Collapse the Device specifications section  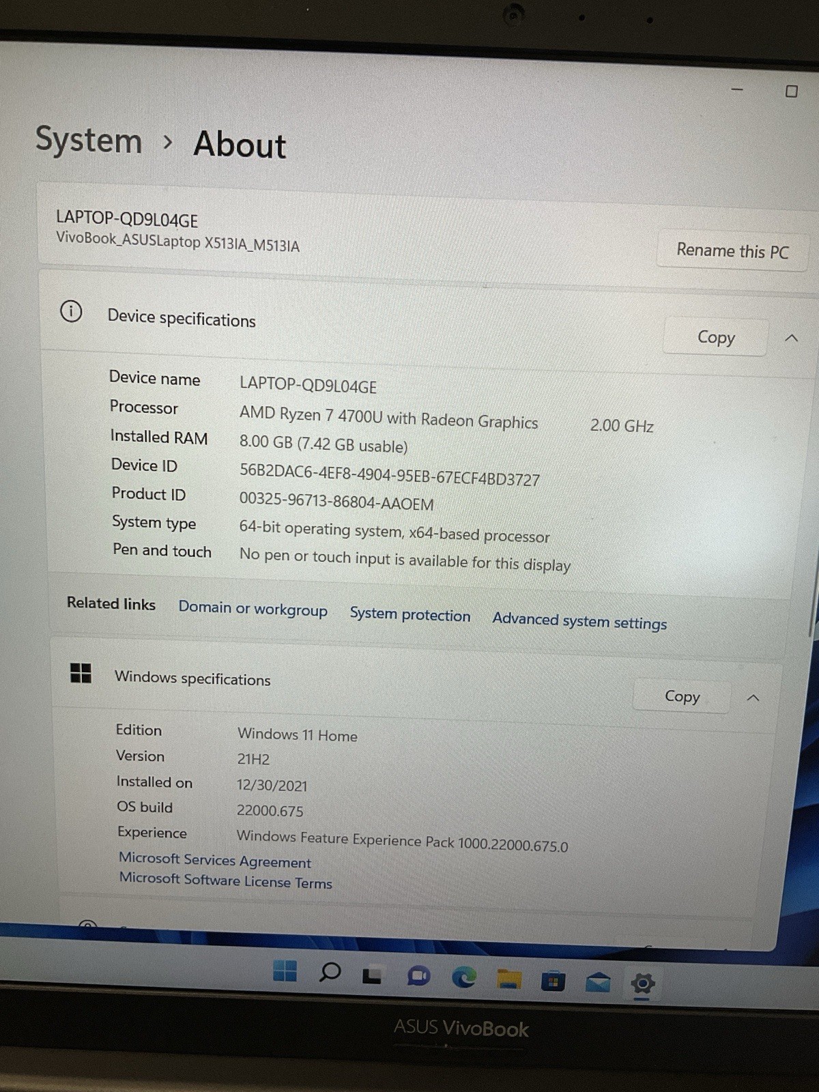click(791, 338)
